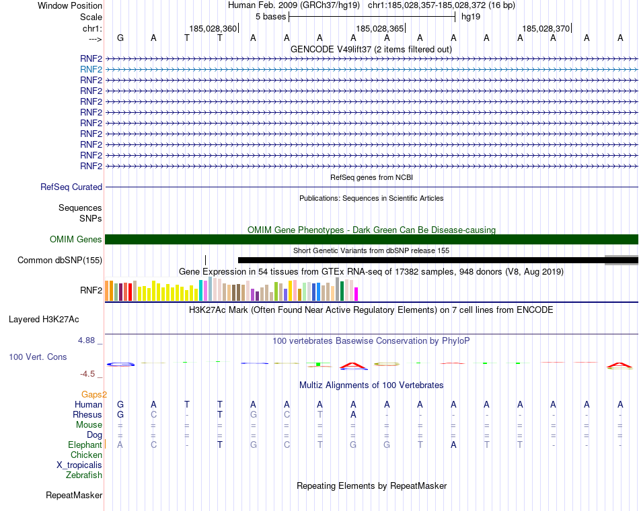This screenshot has height=511, width=639.
Task: Click the Sequences track label
Action: 80,208
